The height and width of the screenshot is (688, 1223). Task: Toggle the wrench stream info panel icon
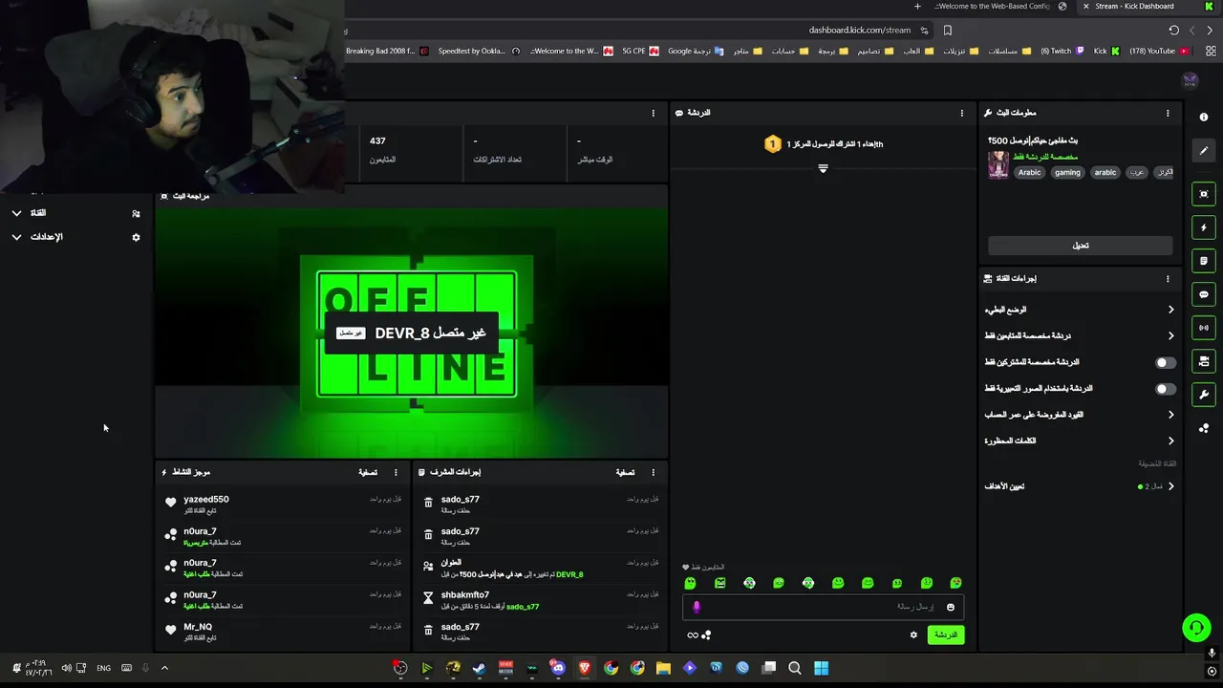coord(1204,395)
